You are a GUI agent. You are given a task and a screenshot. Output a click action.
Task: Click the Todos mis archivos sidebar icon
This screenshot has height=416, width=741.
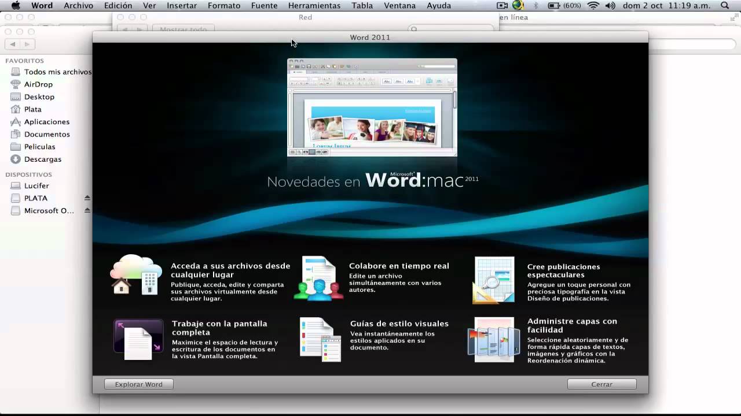click(16, 72)
